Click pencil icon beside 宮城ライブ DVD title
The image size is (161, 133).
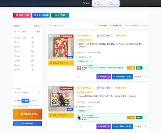click(x=77, y=96)
